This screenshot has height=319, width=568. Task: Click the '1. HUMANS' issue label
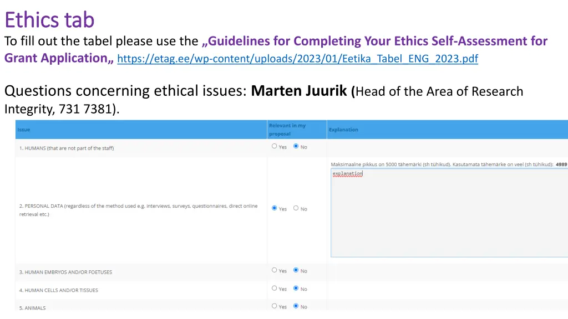67,148
